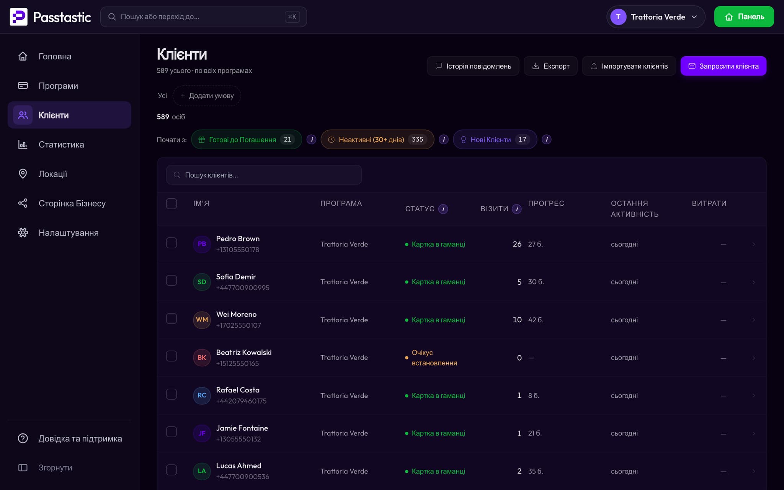Open Pedro Brown row chevron
The image size is (784, 490).
[x=753, y=244]
